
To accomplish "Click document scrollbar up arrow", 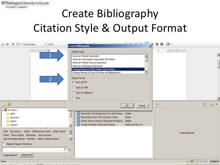I will (x=218, y=55).
